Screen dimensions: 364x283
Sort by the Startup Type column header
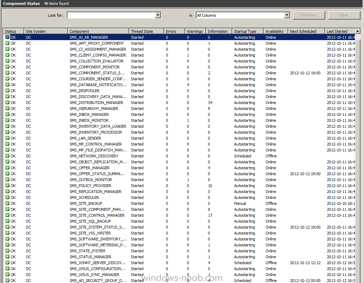click(x=248, y=31)
